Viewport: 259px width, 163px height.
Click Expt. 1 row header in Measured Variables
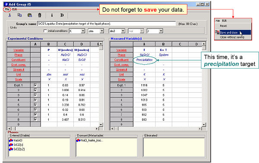pos(122,85)
